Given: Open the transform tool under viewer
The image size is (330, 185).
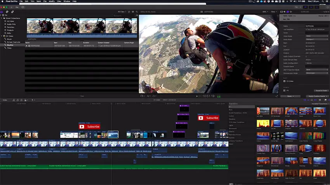Looking at the screenshot, I should click(x=142, y=96).
